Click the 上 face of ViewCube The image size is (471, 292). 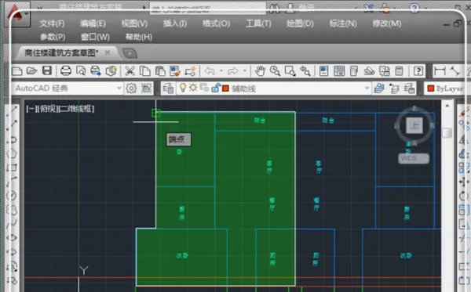point(414,125)
